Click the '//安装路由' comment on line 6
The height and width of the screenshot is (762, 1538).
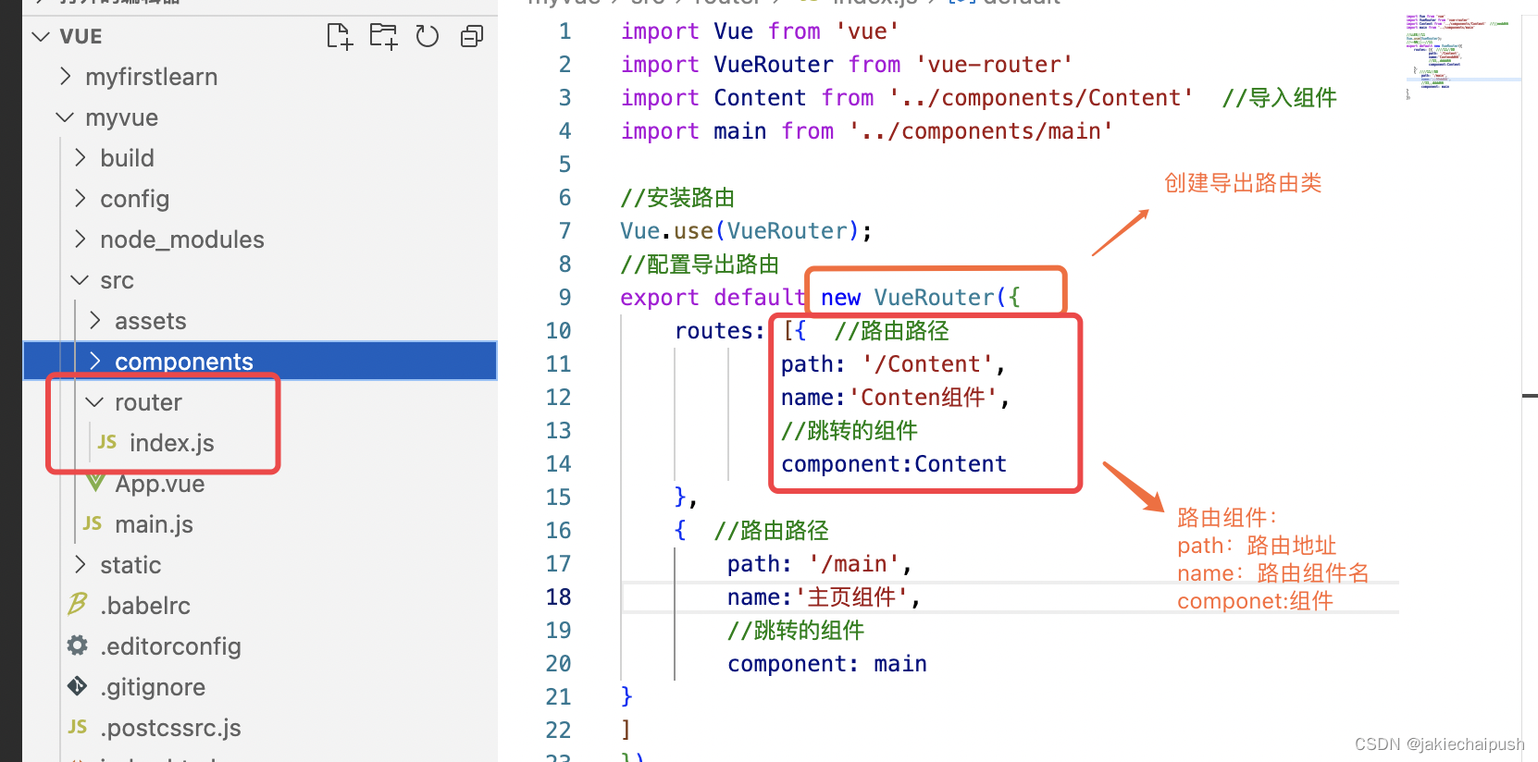(x=677, y=197)
